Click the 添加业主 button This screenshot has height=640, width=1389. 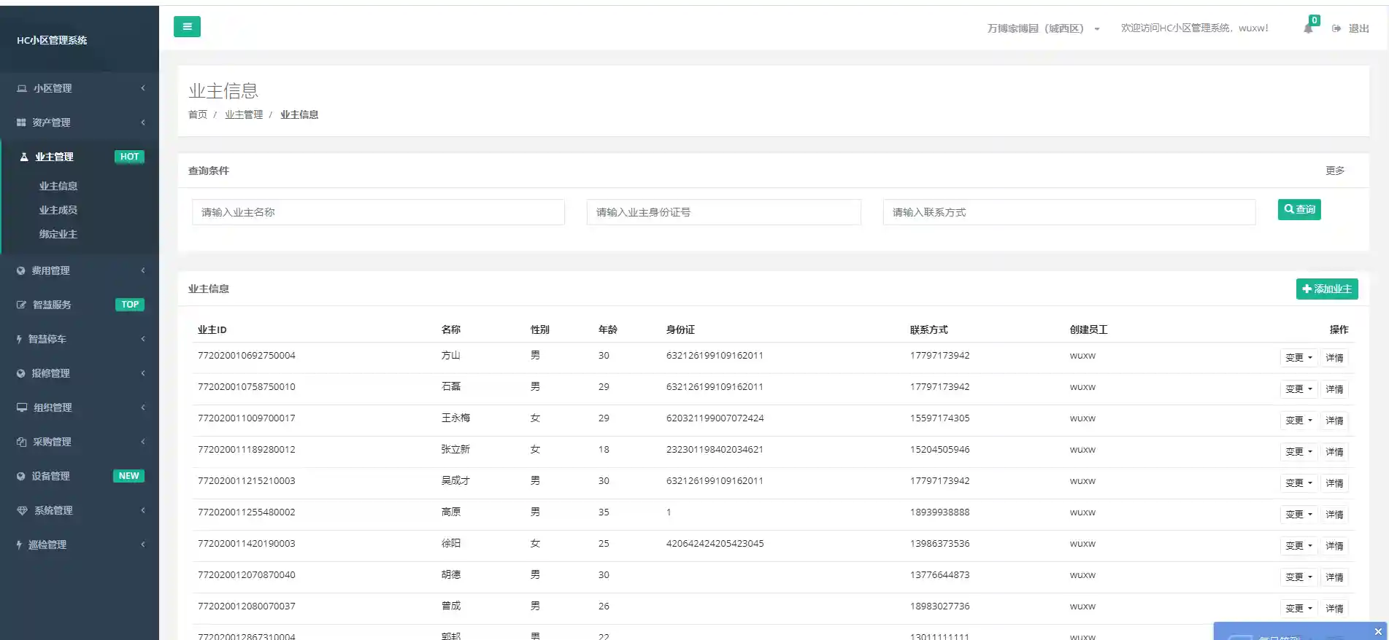(1326, 289)
